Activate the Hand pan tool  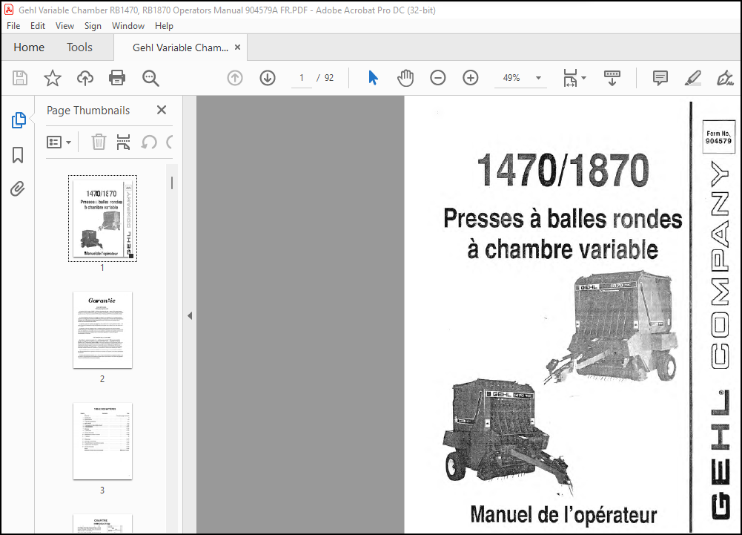click(405, 78)
